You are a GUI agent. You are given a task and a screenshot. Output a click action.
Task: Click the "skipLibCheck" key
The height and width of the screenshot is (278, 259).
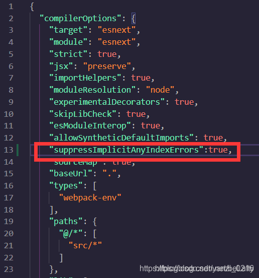[x=83, y=114]
